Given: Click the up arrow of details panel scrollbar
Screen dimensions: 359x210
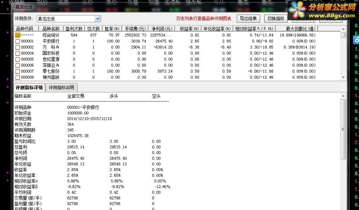Looking at the screenshot, I should 343,96.
